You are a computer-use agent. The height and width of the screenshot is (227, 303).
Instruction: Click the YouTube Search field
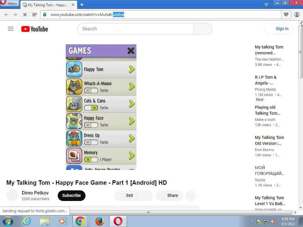[136, 29]
